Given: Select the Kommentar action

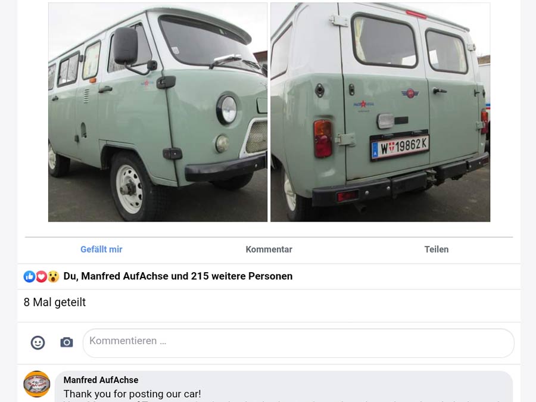Looking at the screenshot, I should (269, 250).
